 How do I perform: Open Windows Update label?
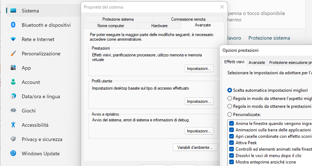tap(41, 154)
